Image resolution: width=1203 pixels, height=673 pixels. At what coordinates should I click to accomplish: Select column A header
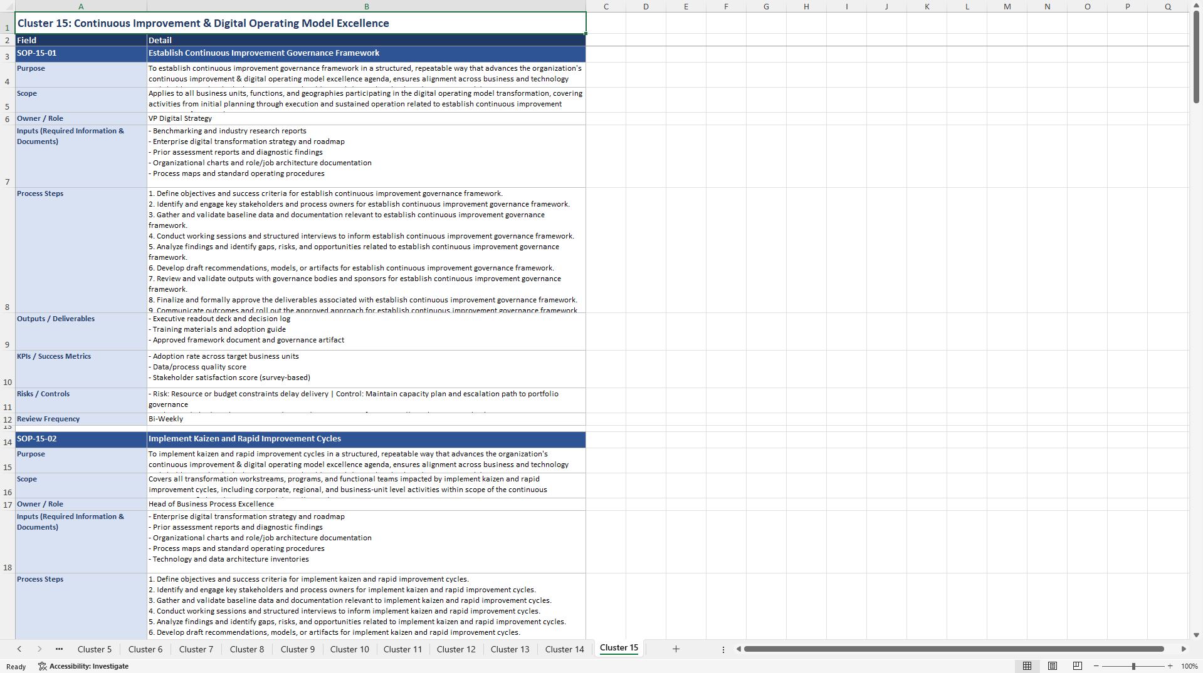tap(81, 6)
